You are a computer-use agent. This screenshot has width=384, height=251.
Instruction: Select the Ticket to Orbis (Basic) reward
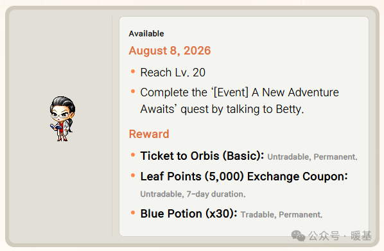[x=202, y=156]
